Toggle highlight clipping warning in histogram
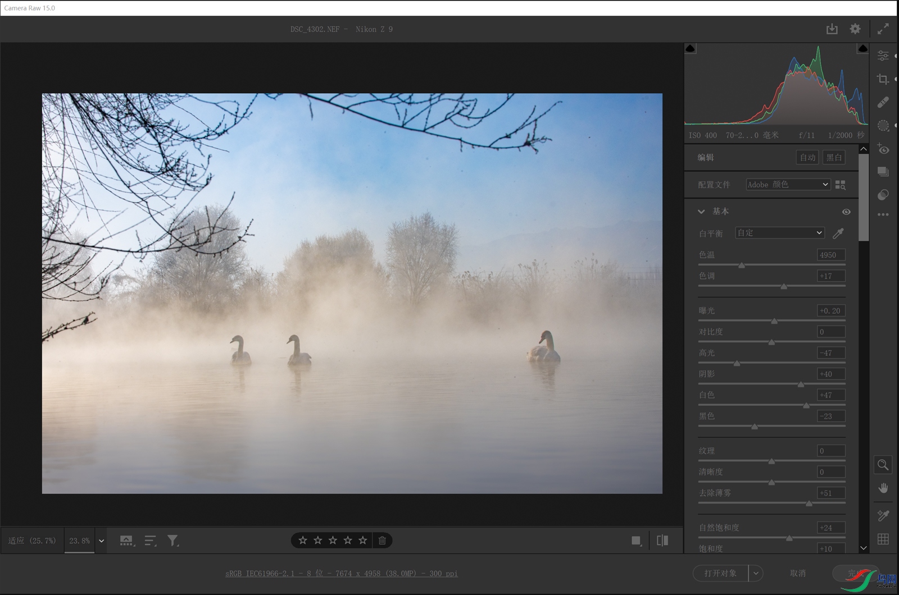Screen dimensions: 899x595 tap(862, 49)
